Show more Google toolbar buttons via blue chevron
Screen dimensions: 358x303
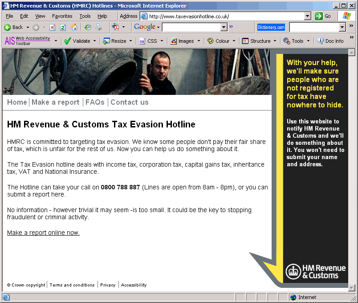231,26
